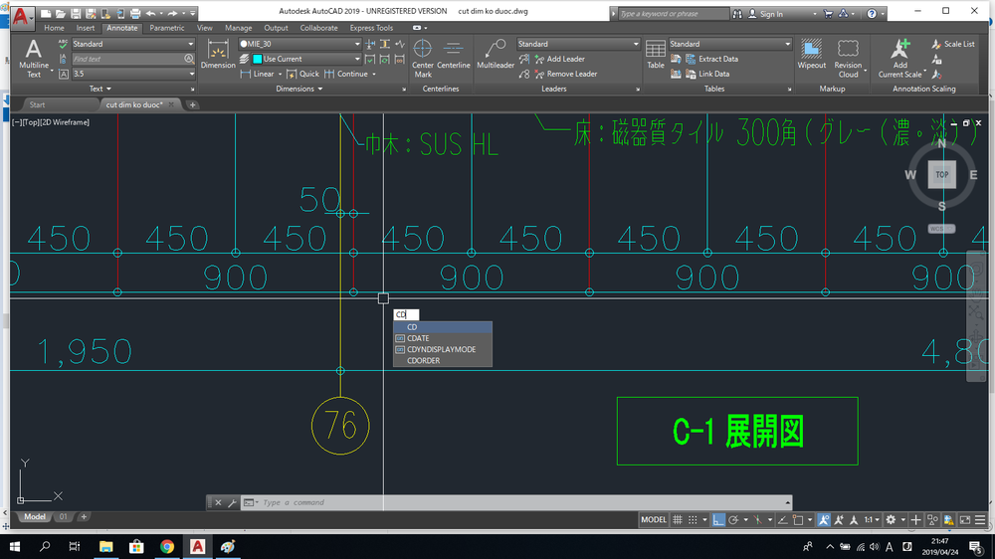Activate the Centerline tool
This screenshot has width=995, height=559.
tap(453, 55)
